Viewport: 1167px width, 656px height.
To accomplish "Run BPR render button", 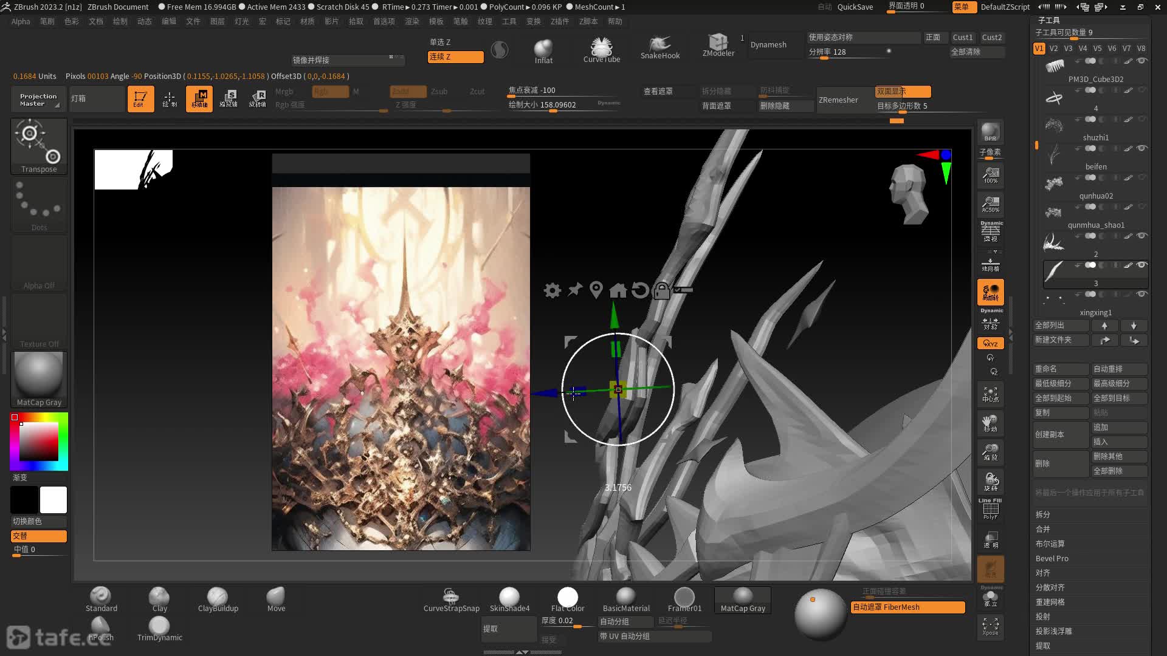I will pos(990,132).
